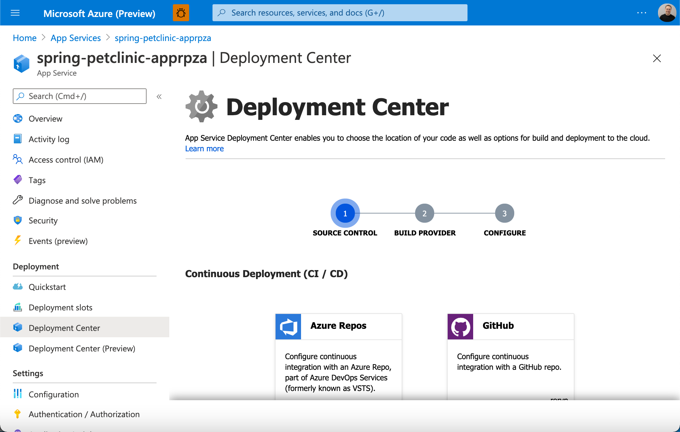The height and width of the screenshot is (432, 680).
Task: Click the Tags label icon
Action: point(18,180)
